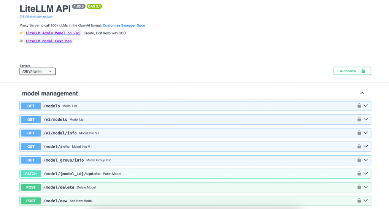Expand POST /model/new endpoint chevron
Image resolution: width=389 pixels, height=209 pixels.
pyautogui.click(x=366, y=201)
